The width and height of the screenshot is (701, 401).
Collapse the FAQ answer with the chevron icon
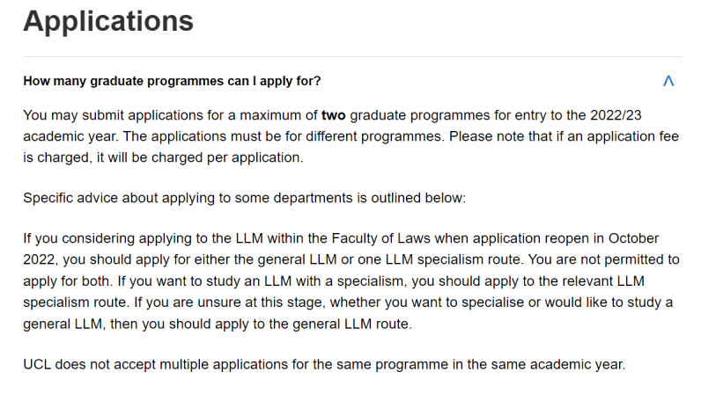[x=668, y=81]
